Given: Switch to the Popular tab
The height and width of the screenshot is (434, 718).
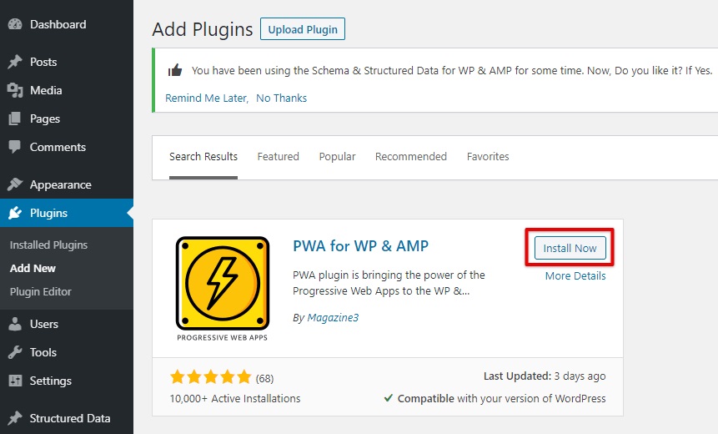Looking at the screenshot, I should (x=337, y=157).
